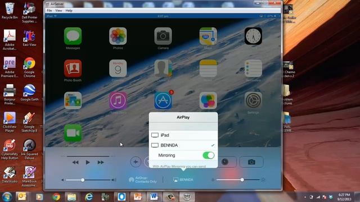
Task: Tap the AirPlay BENNDA button in Control Center
Action: pos(183,180)
